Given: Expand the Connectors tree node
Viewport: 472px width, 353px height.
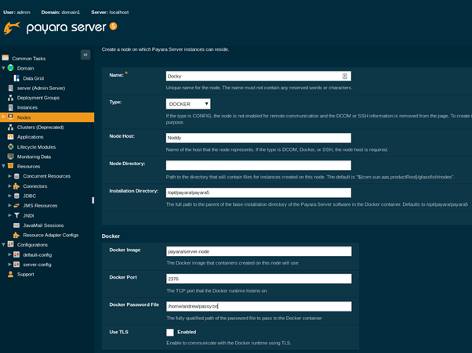Looking at the screenshot, I should (9, 186).
